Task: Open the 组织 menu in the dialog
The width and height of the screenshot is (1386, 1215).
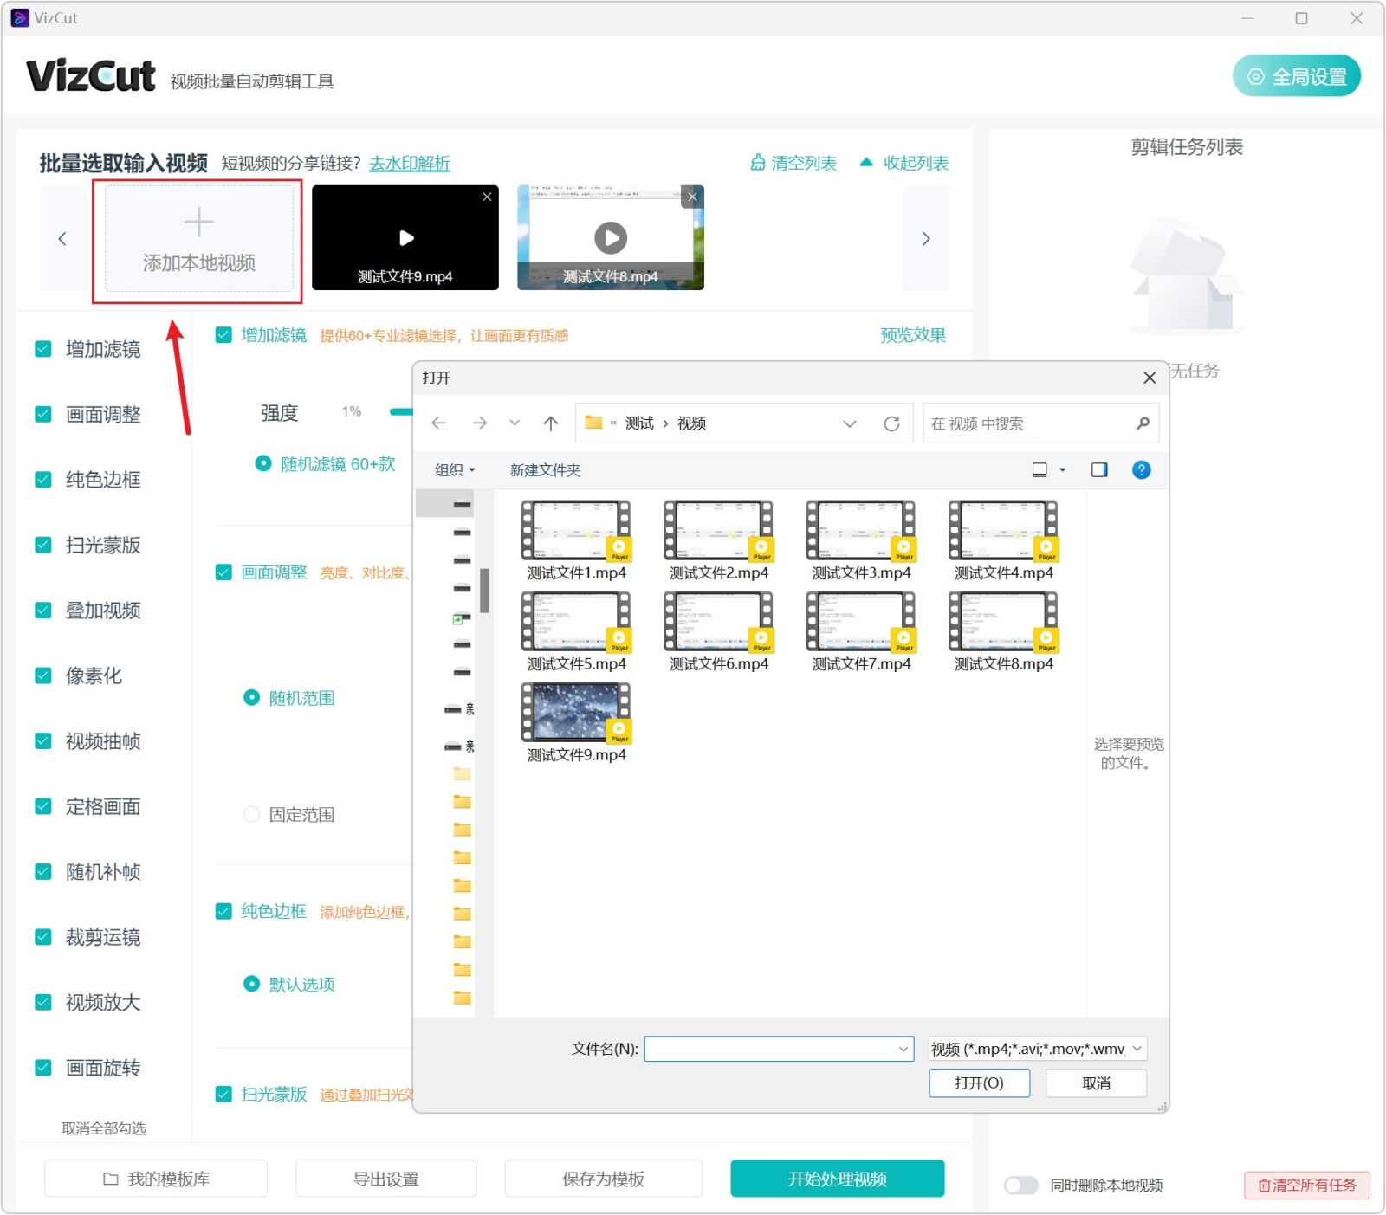Action: point(455,469)
